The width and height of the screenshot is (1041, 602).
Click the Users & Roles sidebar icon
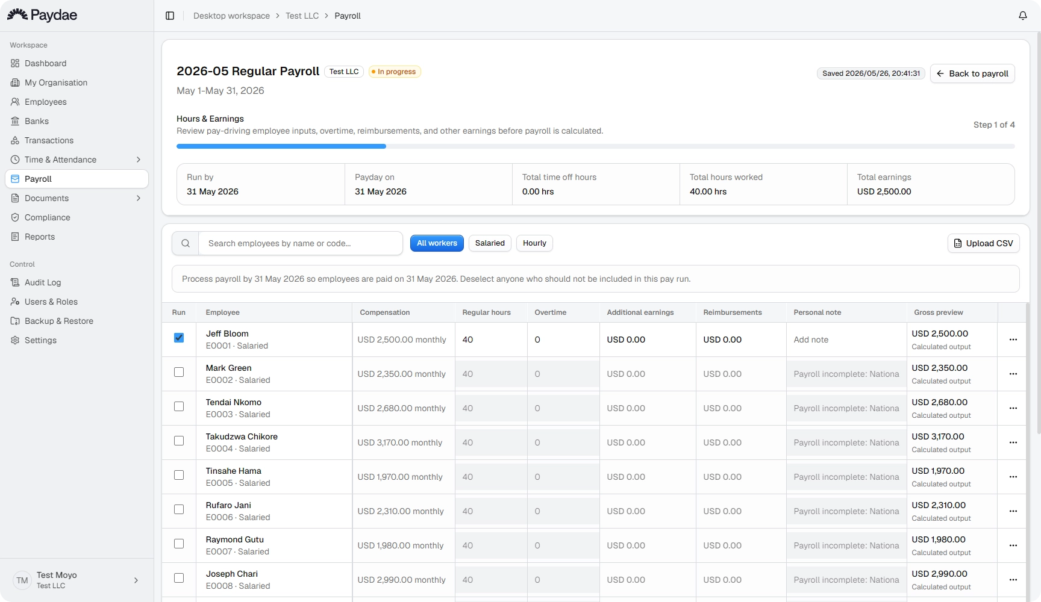pos(15,302)
